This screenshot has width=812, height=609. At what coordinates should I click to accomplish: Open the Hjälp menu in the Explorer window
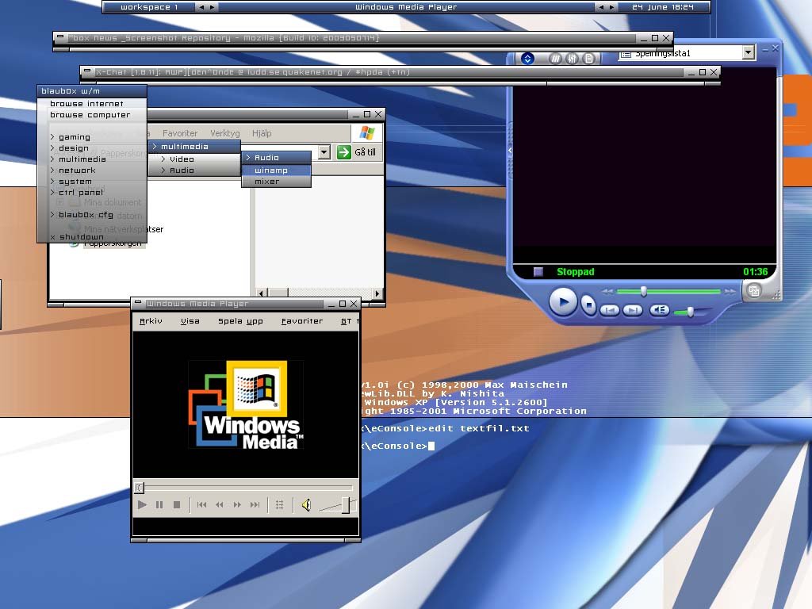(262, 133)
